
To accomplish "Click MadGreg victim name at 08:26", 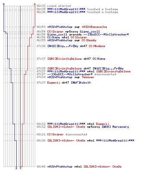I will click(115, 140).
